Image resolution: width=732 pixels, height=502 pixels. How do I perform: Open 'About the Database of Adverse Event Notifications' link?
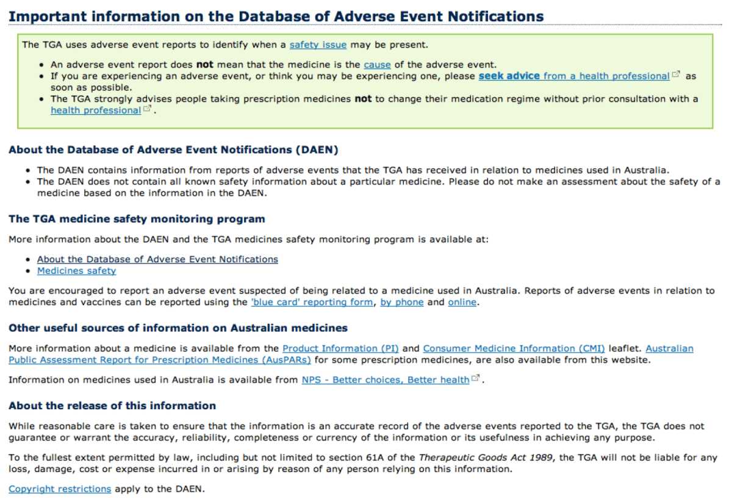tap(157, 259)
